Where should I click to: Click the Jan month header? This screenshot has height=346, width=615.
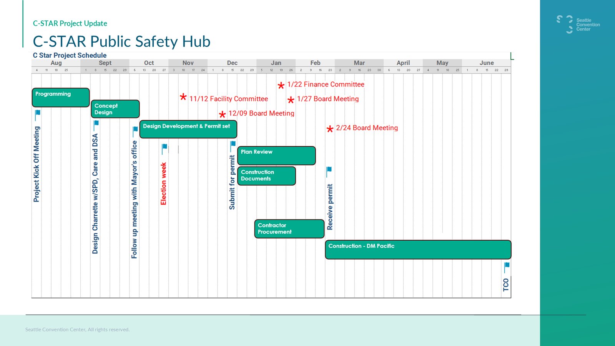coord(276,63)
